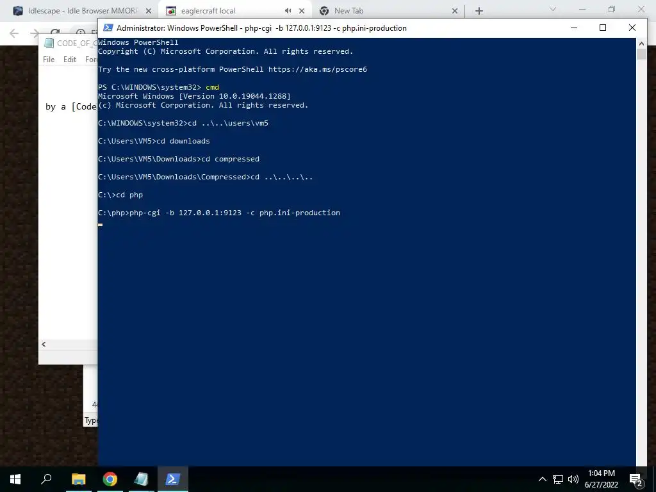This screenshot has width=656, height=492.
Task: Open Notepad from the taskbar
Action: (142, 479)
